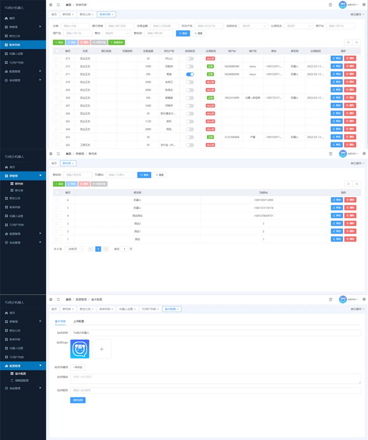Image resolution: width=368 pixels, height=440 pixels.
Task: Click the green 批量添加 button
Action: (x=117, y=42)
